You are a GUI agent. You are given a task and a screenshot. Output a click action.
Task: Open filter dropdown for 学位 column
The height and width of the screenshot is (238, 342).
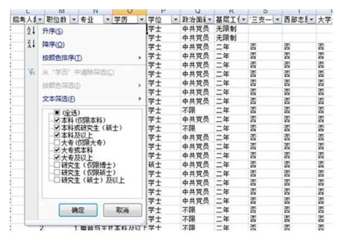pyautogui.click(x=176, y=20)
